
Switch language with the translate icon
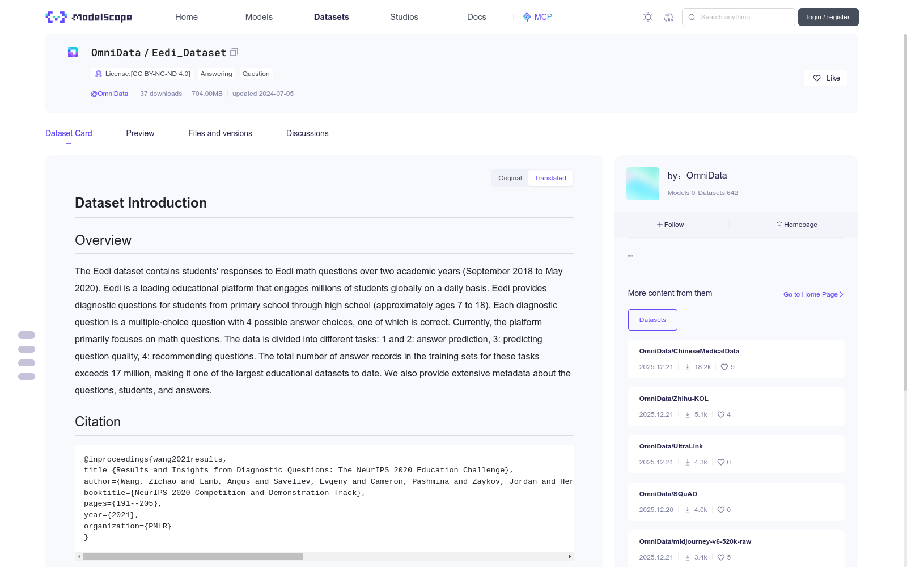point(668,17)
